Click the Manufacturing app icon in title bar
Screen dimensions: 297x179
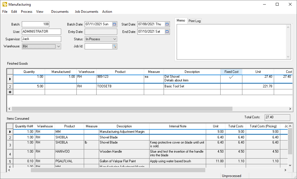point(5,5)
